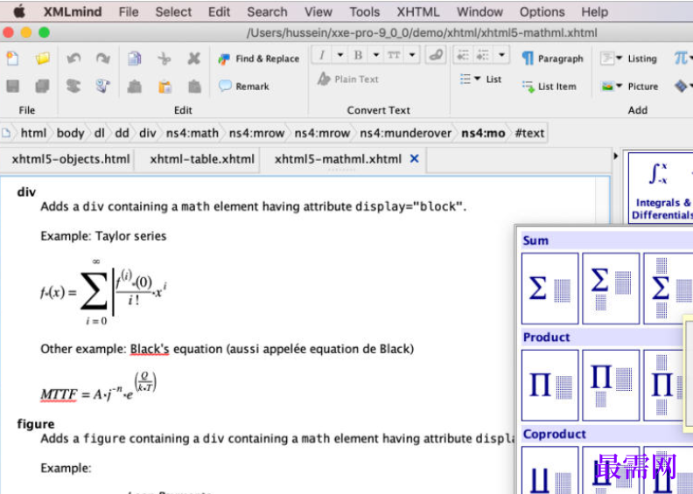Undo the last action
The width and height of the screenshot is (693, 494).
[73, 59]
